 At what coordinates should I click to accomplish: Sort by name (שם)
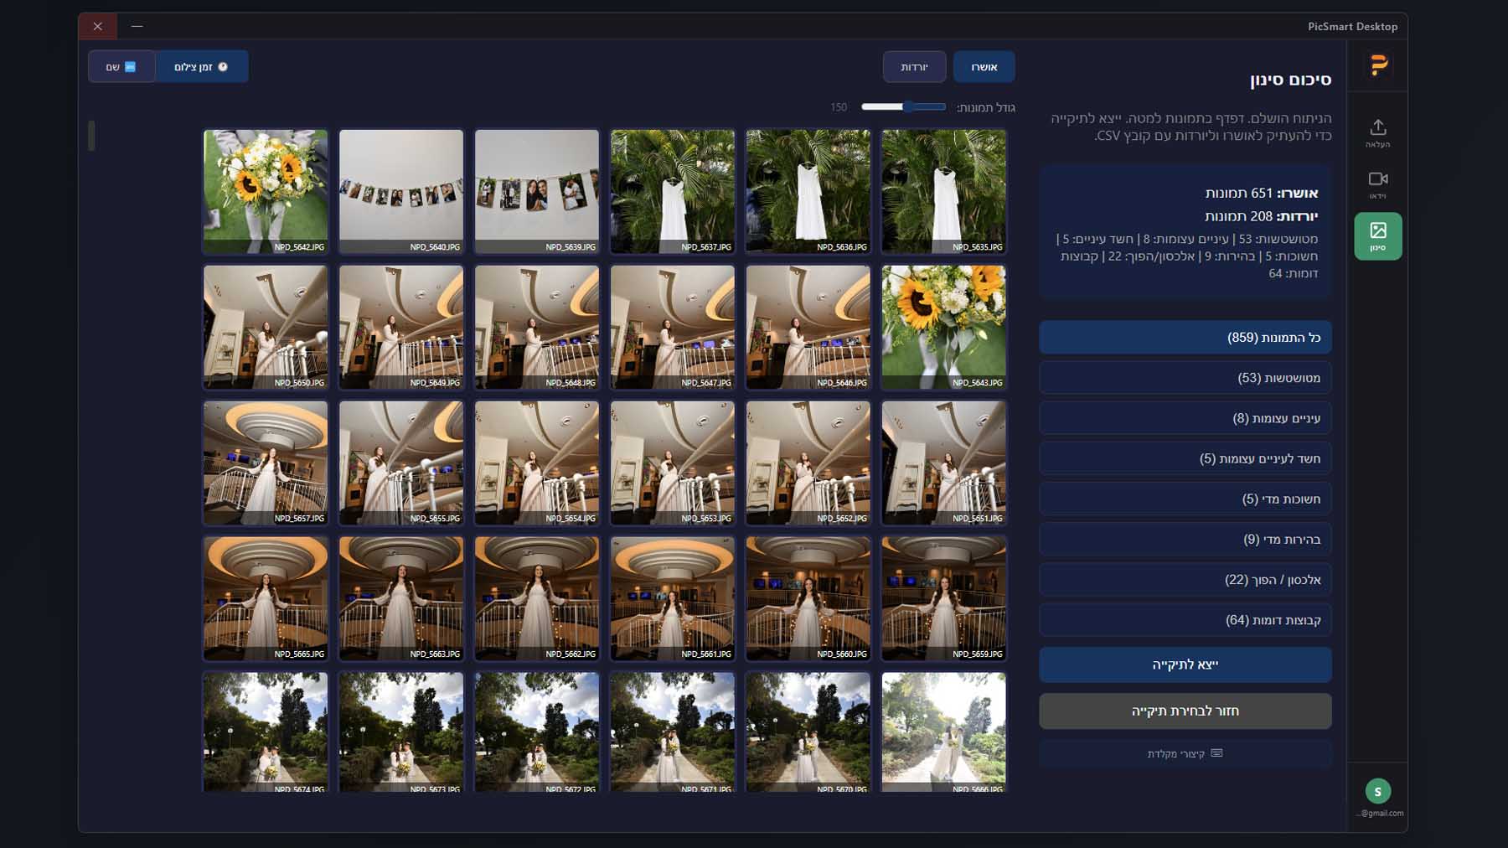(121, 67)
